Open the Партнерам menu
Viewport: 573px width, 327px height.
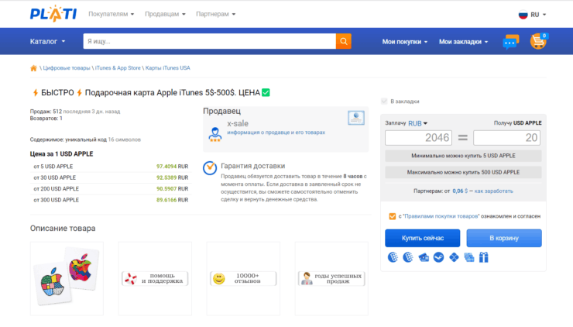coord(215,14)
